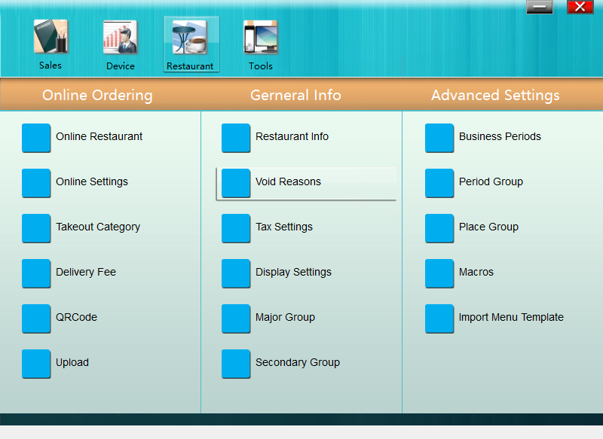Click the blue icon beside Online Restaurant
The image size is (603, 439).
pyautogui.click(x=36, y=138)
